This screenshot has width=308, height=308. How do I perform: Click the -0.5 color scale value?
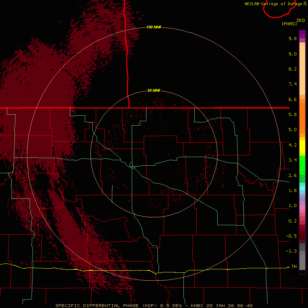click(291, 236)
